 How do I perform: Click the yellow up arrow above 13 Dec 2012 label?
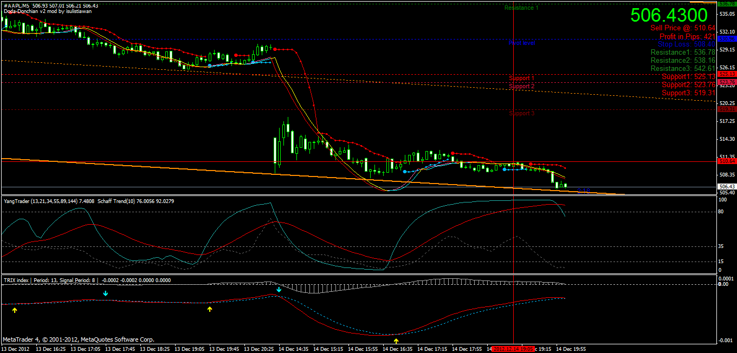tap(15, 310)
